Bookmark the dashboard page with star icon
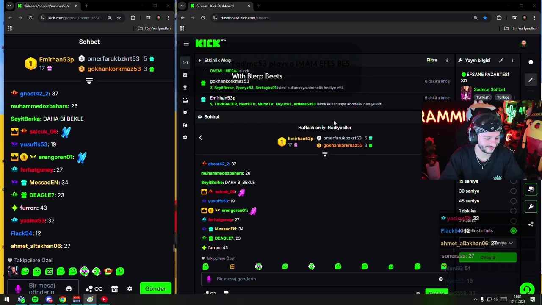The image size is (542, 305). click(485, 18)
